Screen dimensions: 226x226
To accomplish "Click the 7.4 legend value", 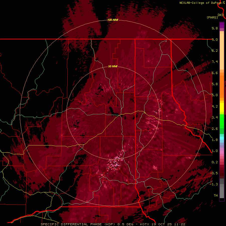I will tap(215, 62).
